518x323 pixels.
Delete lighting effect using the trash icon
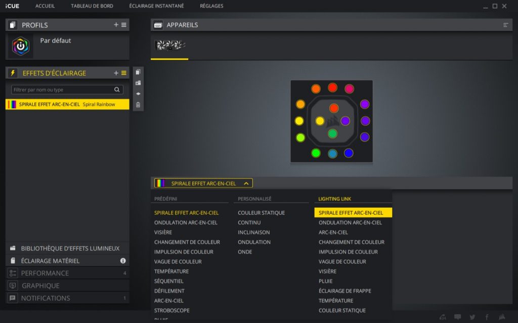[x=138, y=105]
